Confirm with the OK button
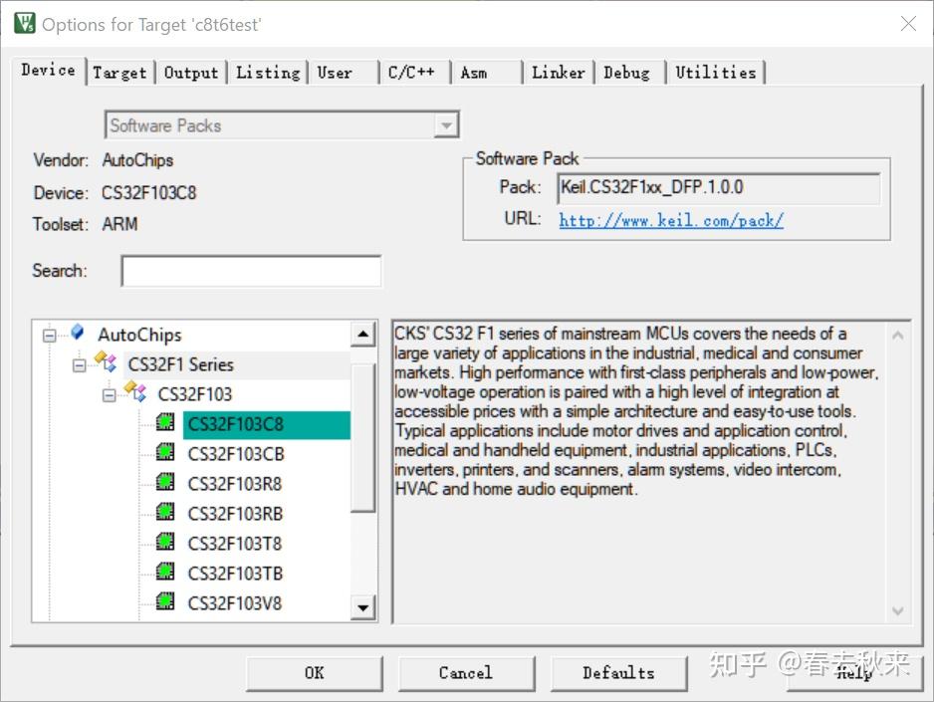 (x=315, y=673)
